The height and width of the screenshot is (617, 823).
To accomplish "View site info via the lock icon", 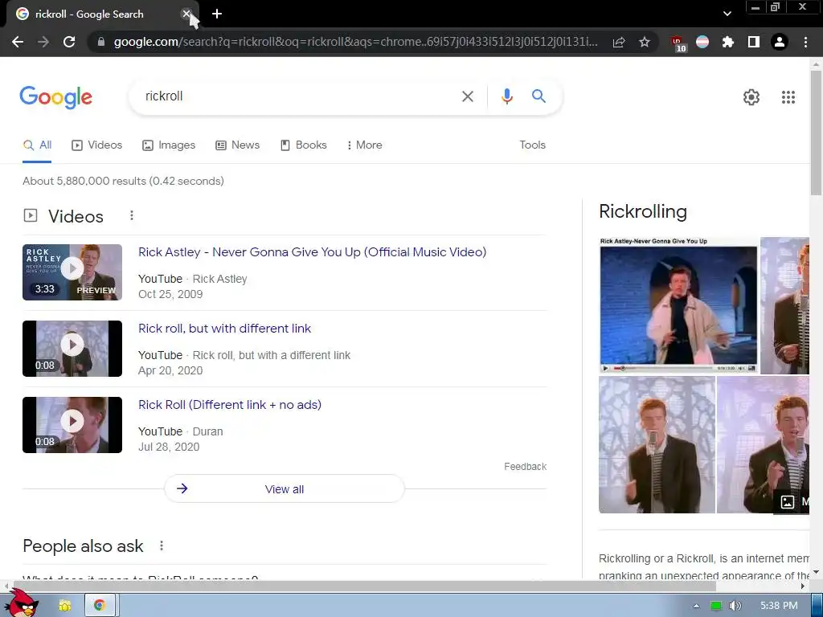I will pyautogui.click(x=100, y=42).
